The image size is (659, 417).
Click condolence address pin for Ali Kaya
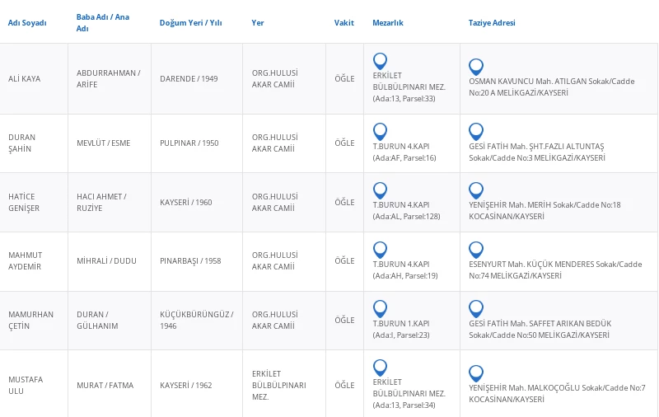pos(475,67)
